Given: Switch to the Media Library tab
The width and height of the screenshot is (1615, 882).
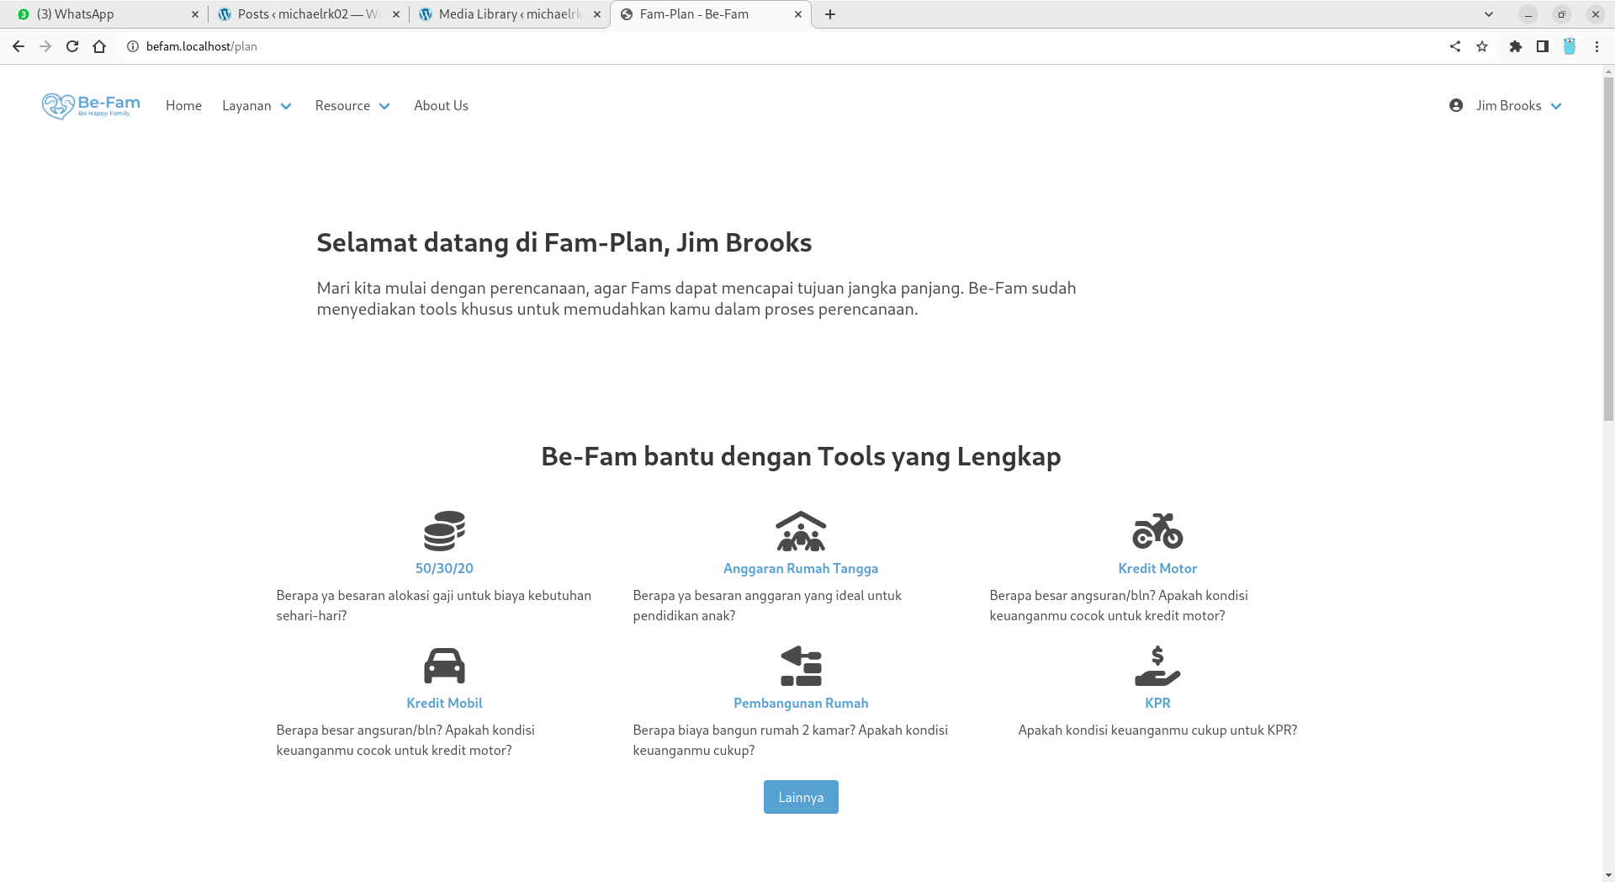Looking at the screenshot, I should click(509, 14).
